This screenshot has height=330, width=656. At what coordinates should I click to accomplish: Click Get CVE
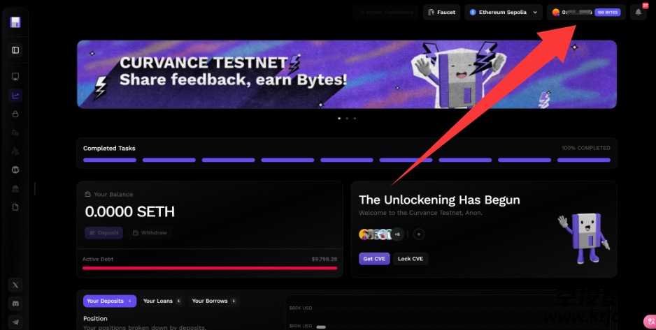click(x=374, y=259)
